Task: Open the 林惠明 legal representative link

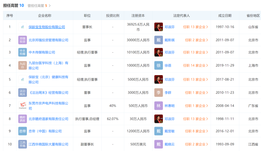Action: 169,106
